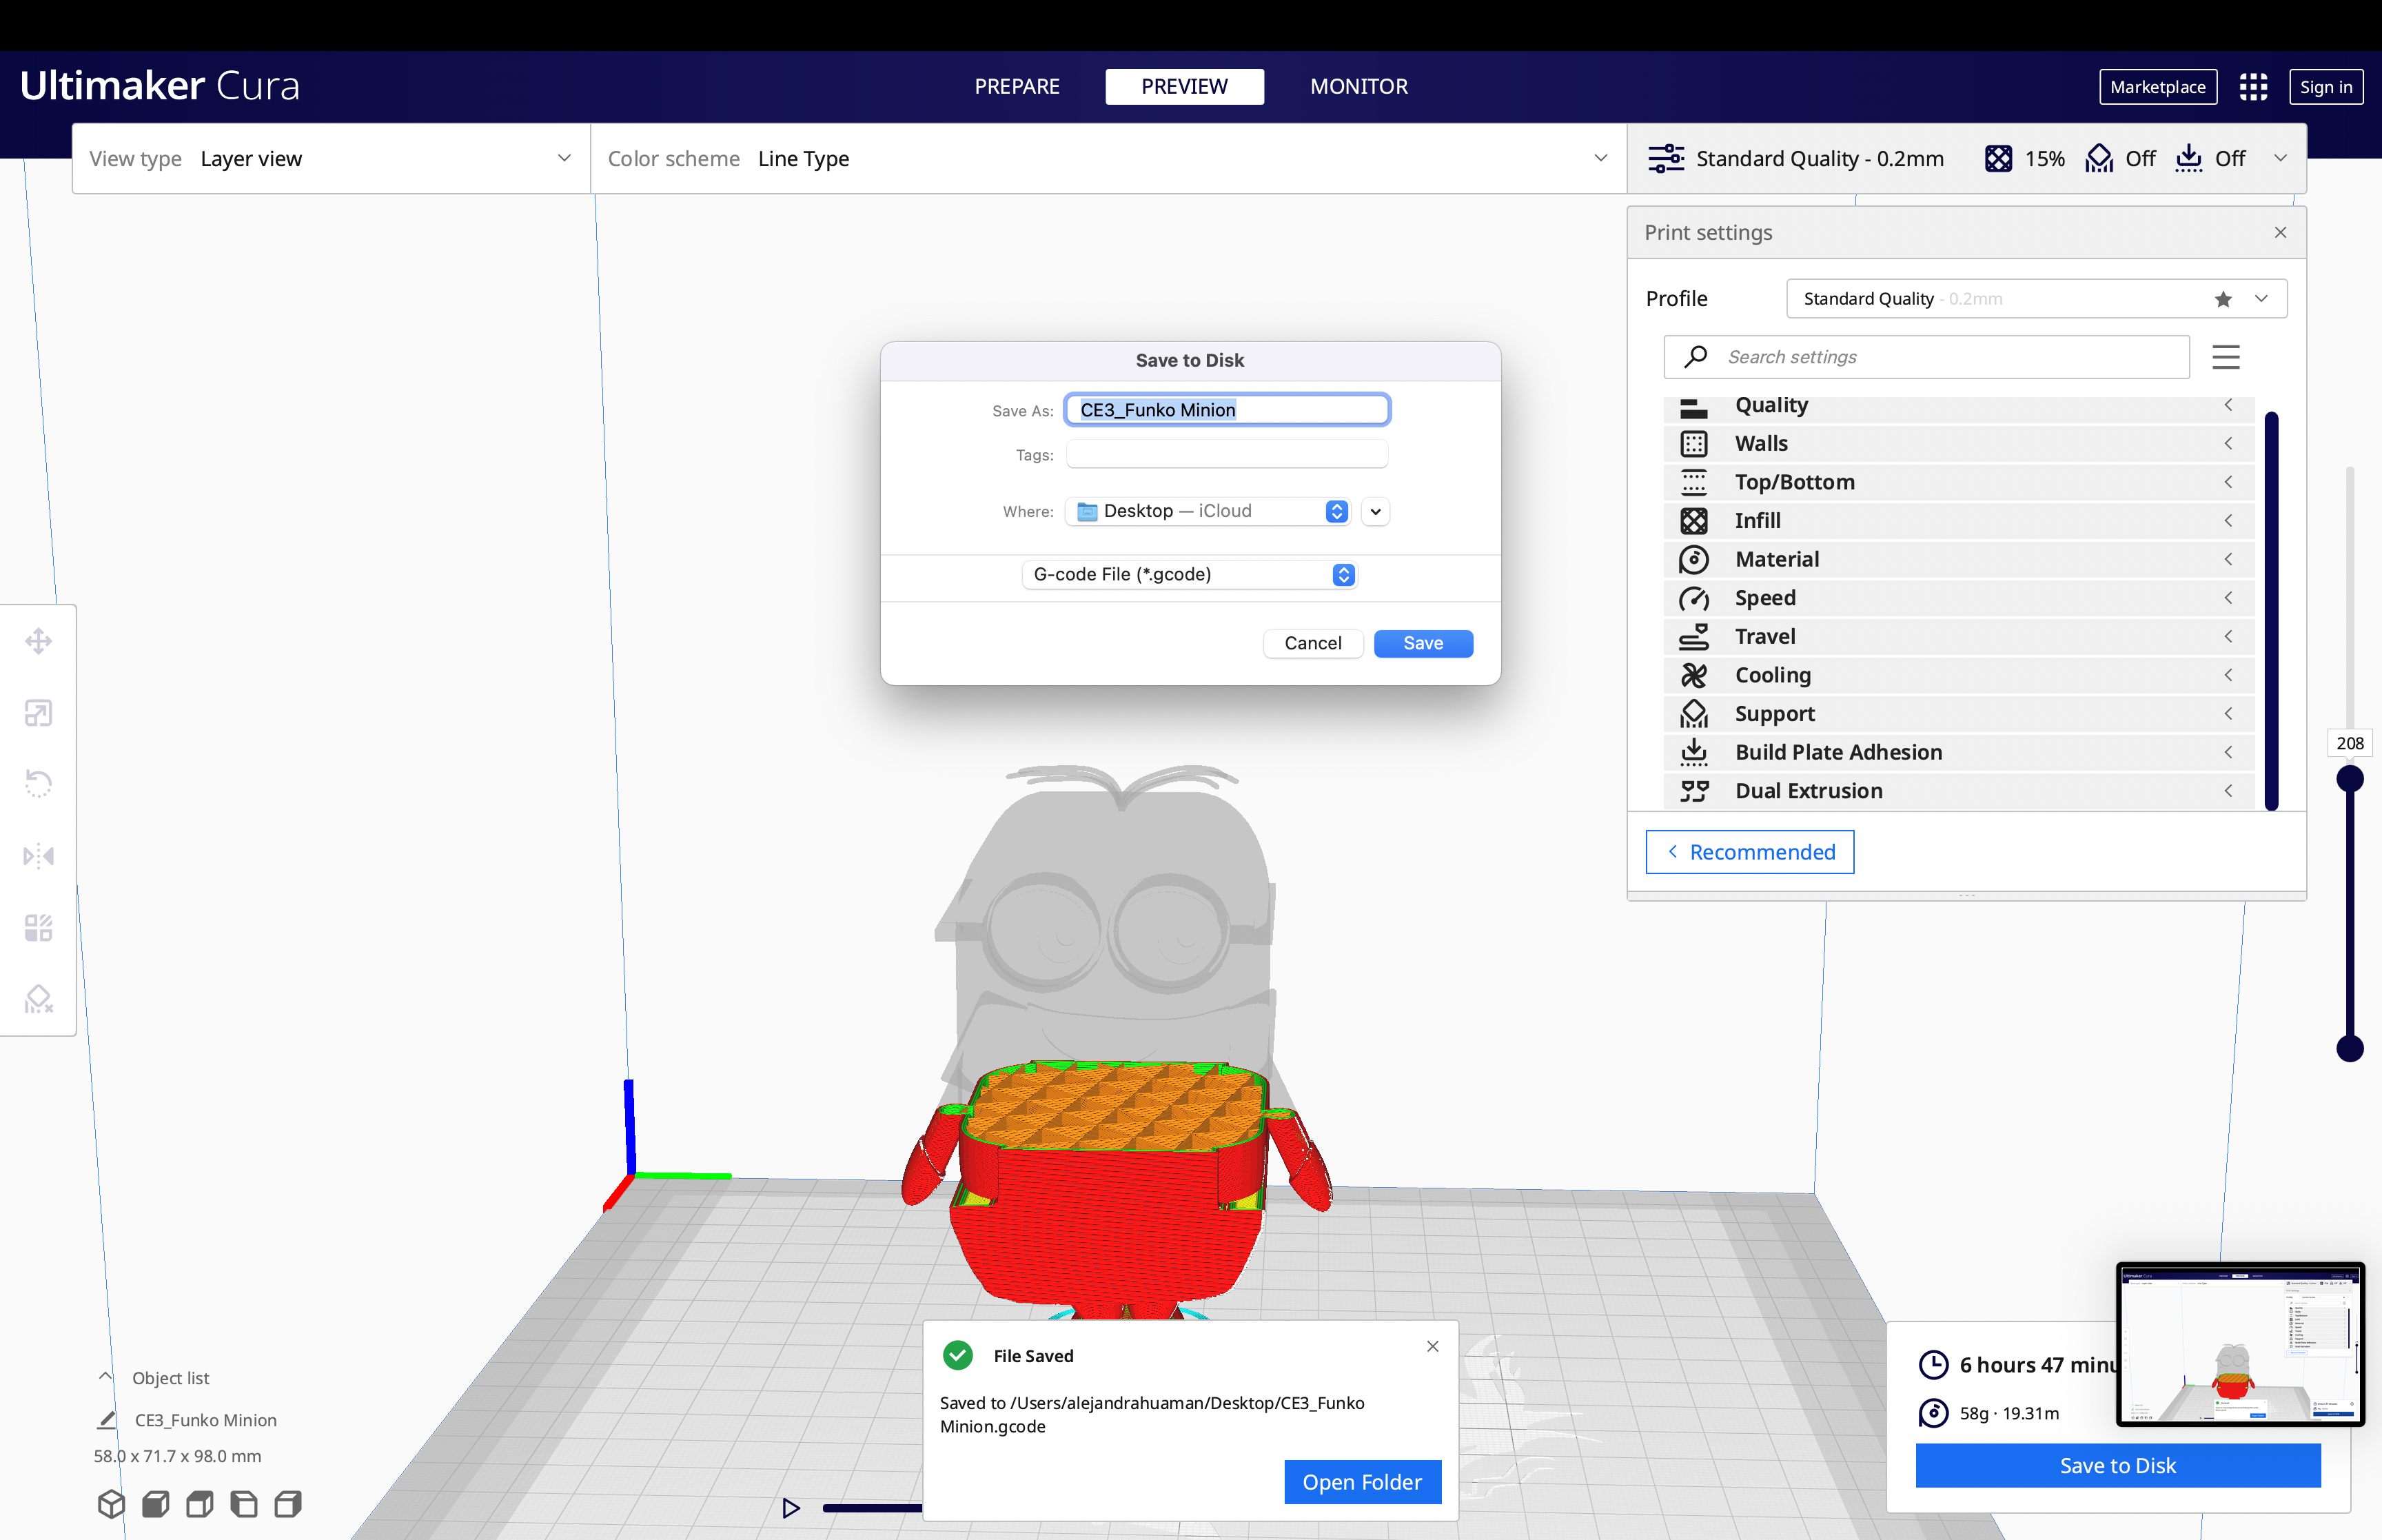Open the Ultimaker apps grid icon
2382x1540 pixels.
(2253, 87)
